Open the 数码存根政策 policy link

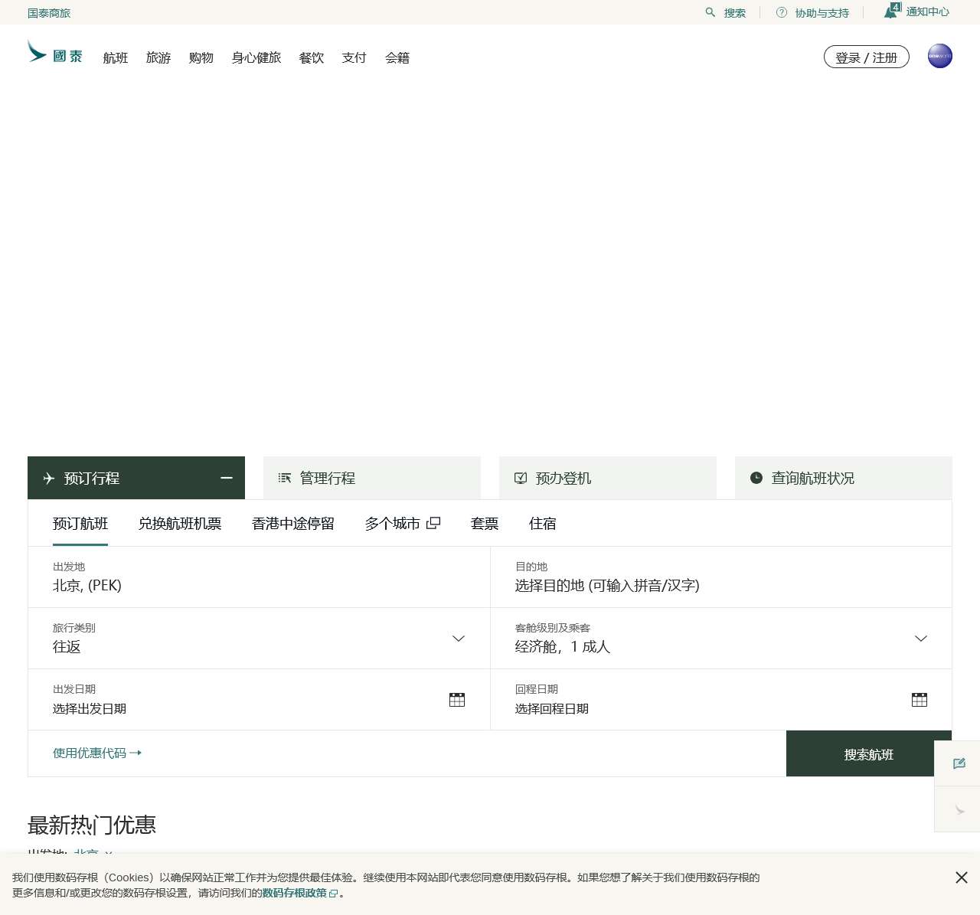[x=295, y=893]
